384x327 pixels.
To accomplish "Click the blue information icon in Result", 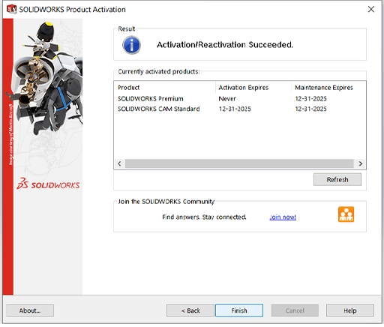I will pos(131,45).
